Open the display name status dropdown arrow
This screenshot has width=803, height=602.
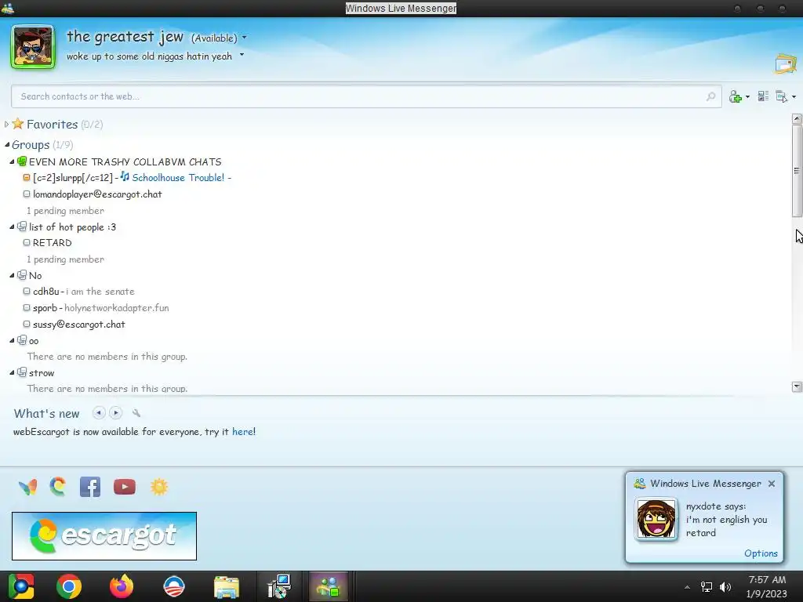245,38
